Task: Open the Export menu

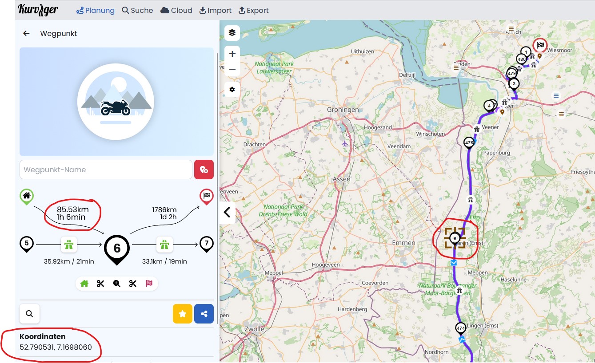Action: pos(254,10)
